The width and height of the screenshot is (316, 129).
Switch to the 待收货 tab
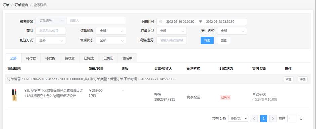coord(70,58)
